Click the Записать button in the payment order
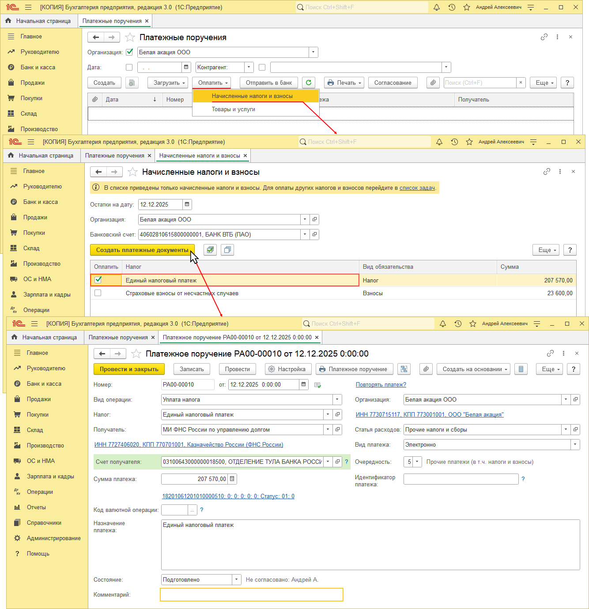The image size is (589, 609). (192, 369)
